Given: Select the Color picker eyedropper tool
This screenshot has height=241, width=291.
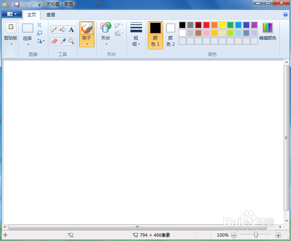Looking at the screenshot, I should click(x=63, y=41).
